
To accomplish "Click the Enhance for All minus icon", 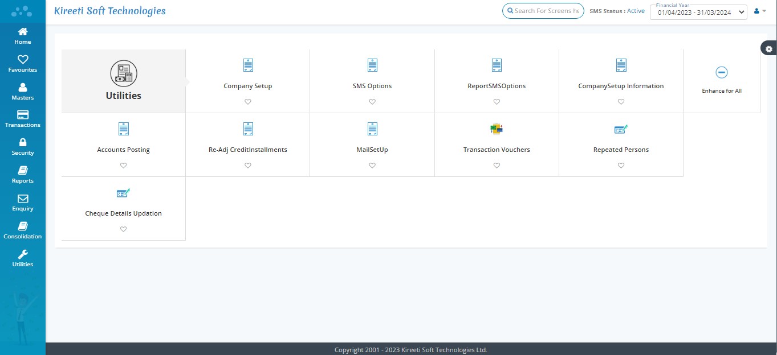I will coord(721,72).
